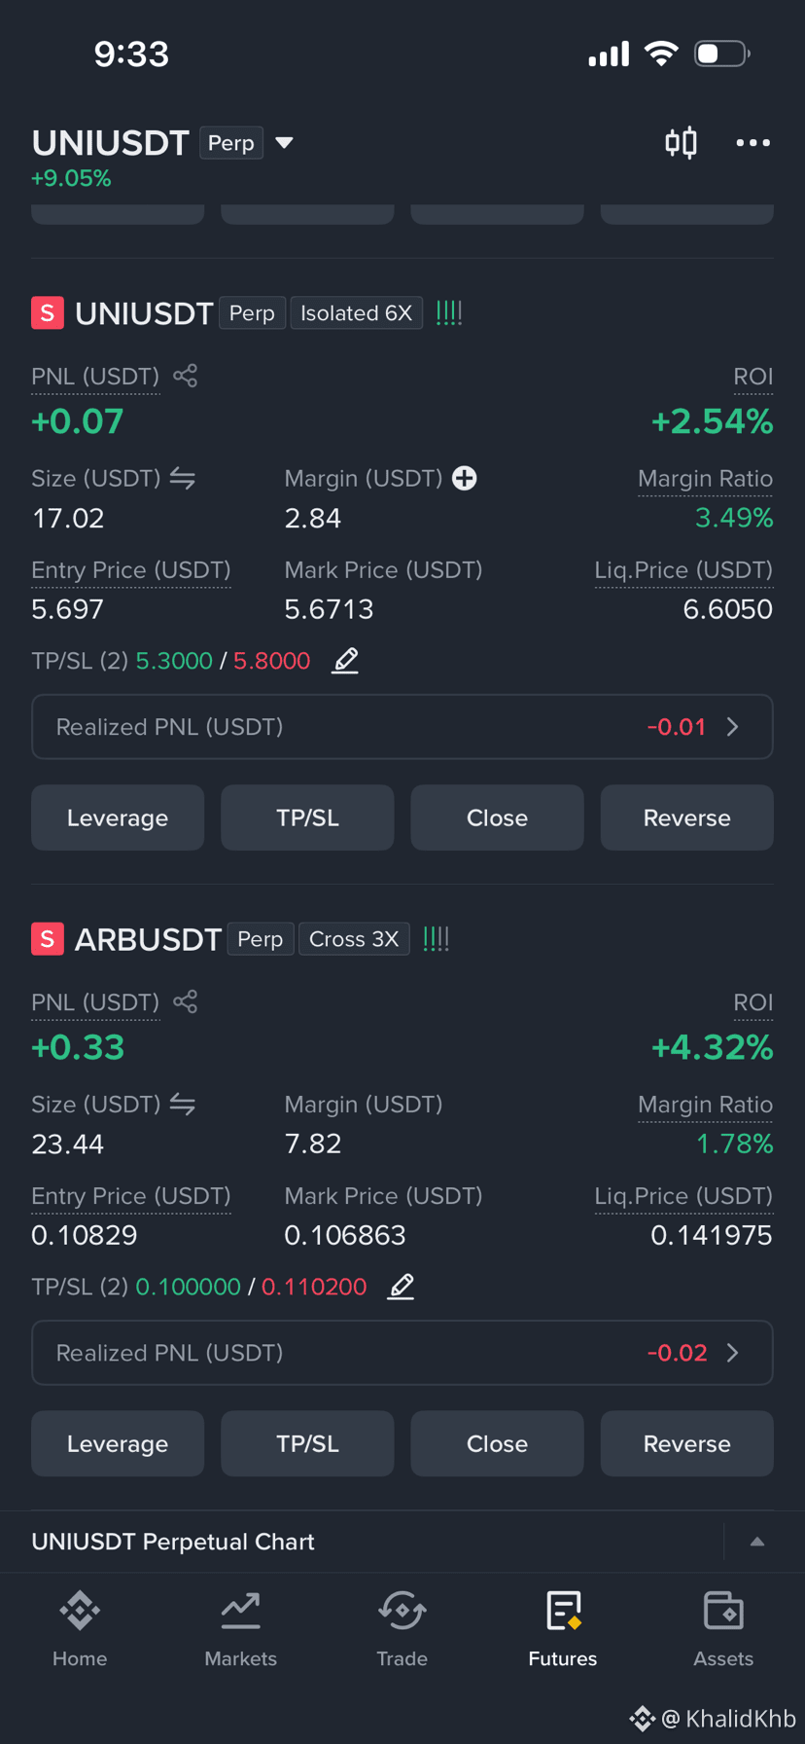Open ARBUSDT Realized PNL row

[x=402, y=1353]
